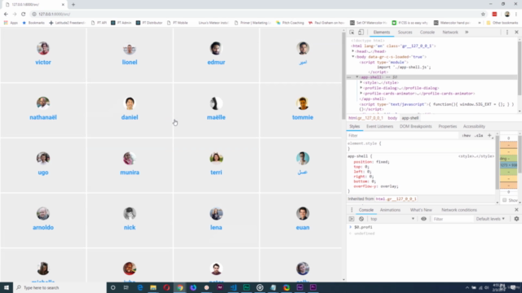Open Windows Start menu

[7, 287]
